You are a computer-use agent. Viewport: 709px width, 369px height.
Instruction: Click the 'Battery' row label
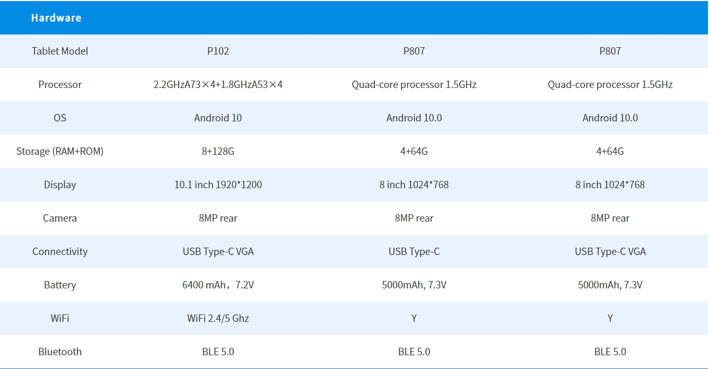point(60,285)
